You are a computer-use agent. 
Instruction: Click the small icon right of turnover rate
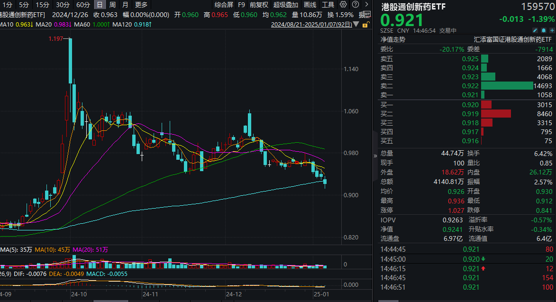point(365,15)
